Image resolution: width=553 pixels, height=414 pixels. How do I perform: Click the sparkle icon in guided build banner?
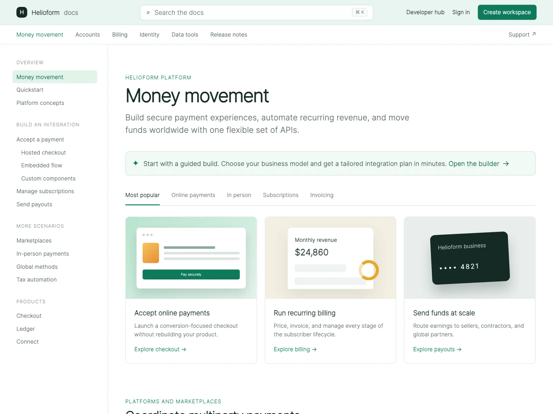click(x=136, y=163)
